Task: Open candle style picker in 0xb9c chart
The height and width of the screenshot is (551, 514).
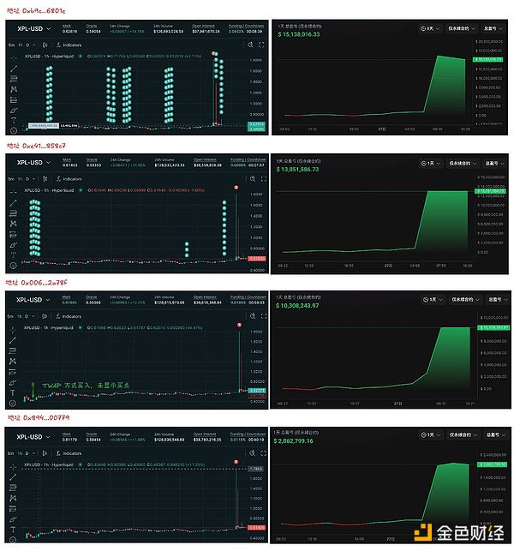Action: (45, 45)
